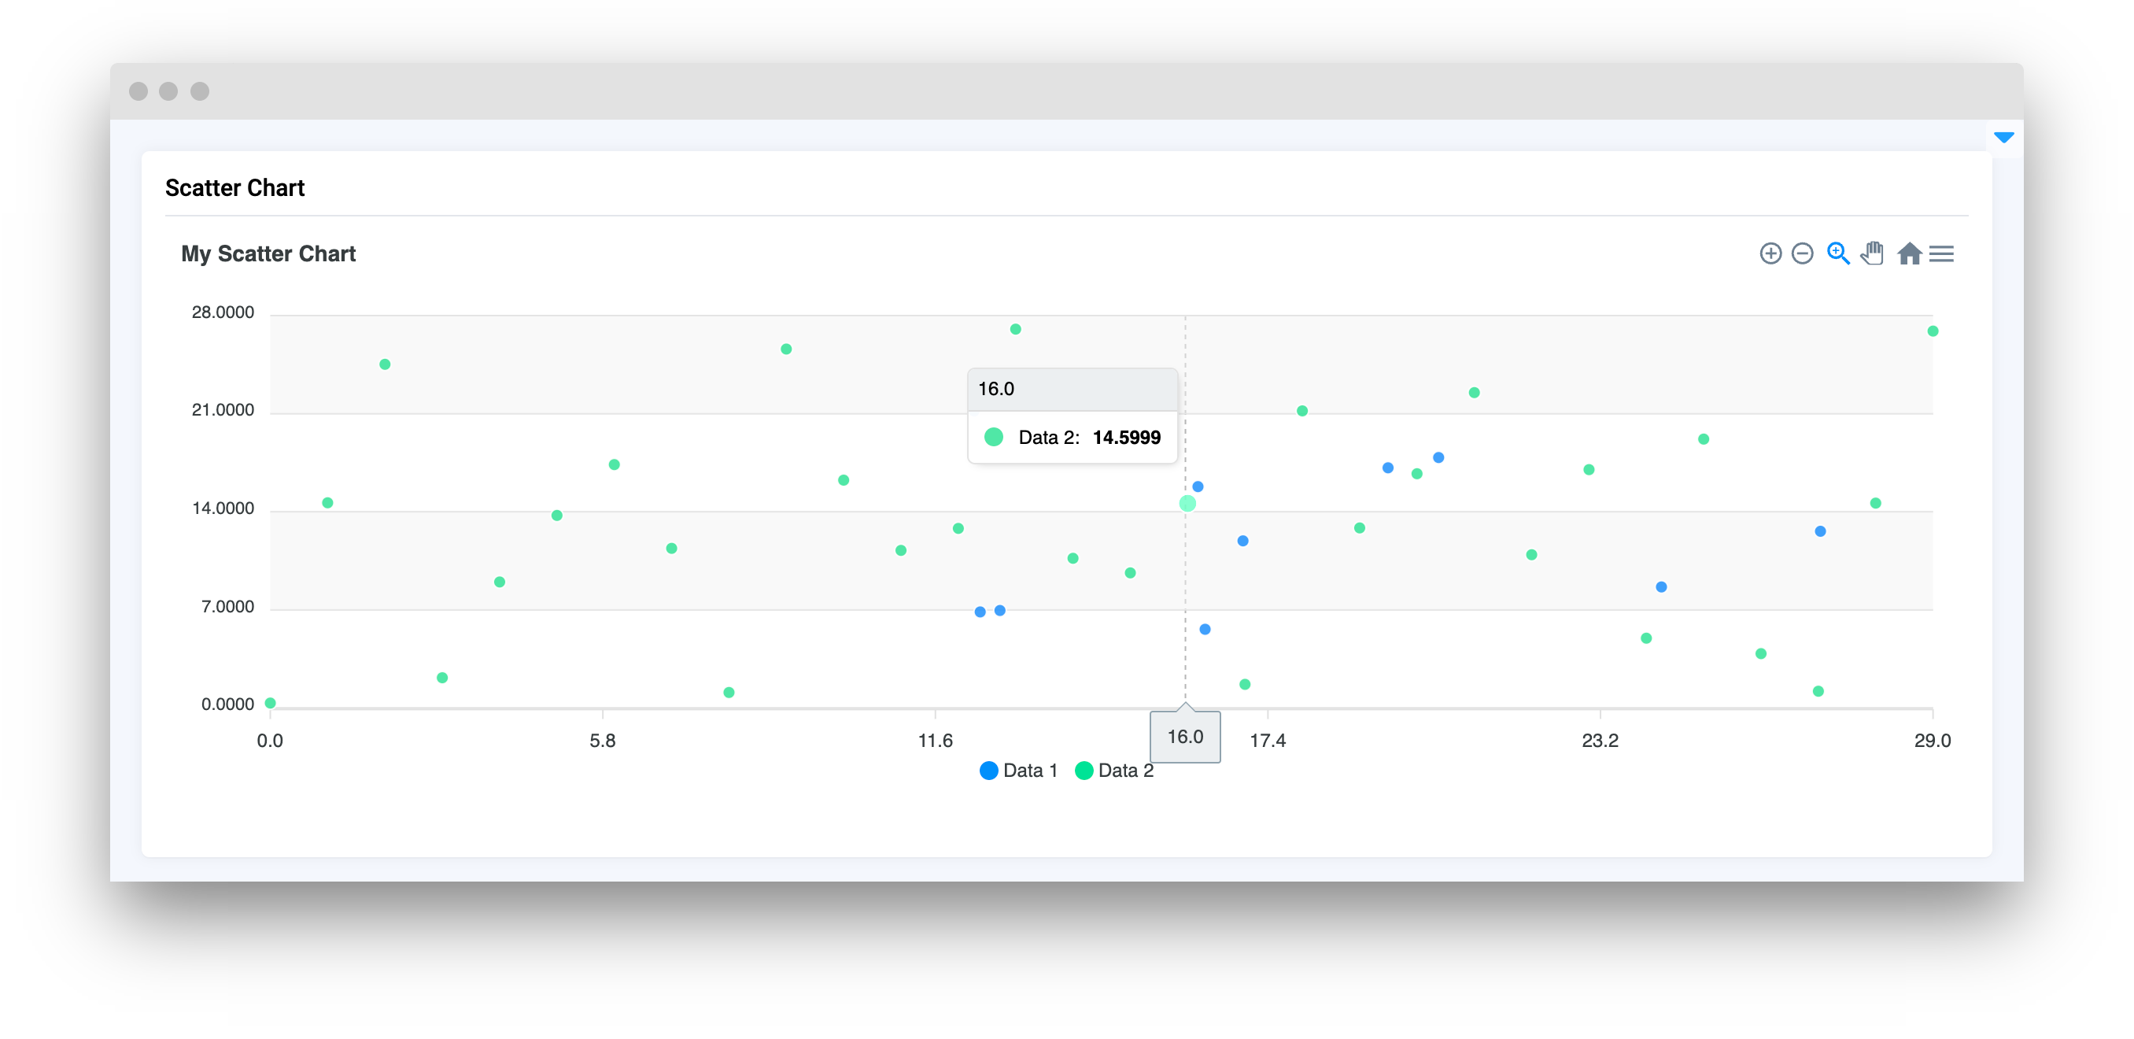Click the zoom out (−) icon

[x=1803, y=253]
